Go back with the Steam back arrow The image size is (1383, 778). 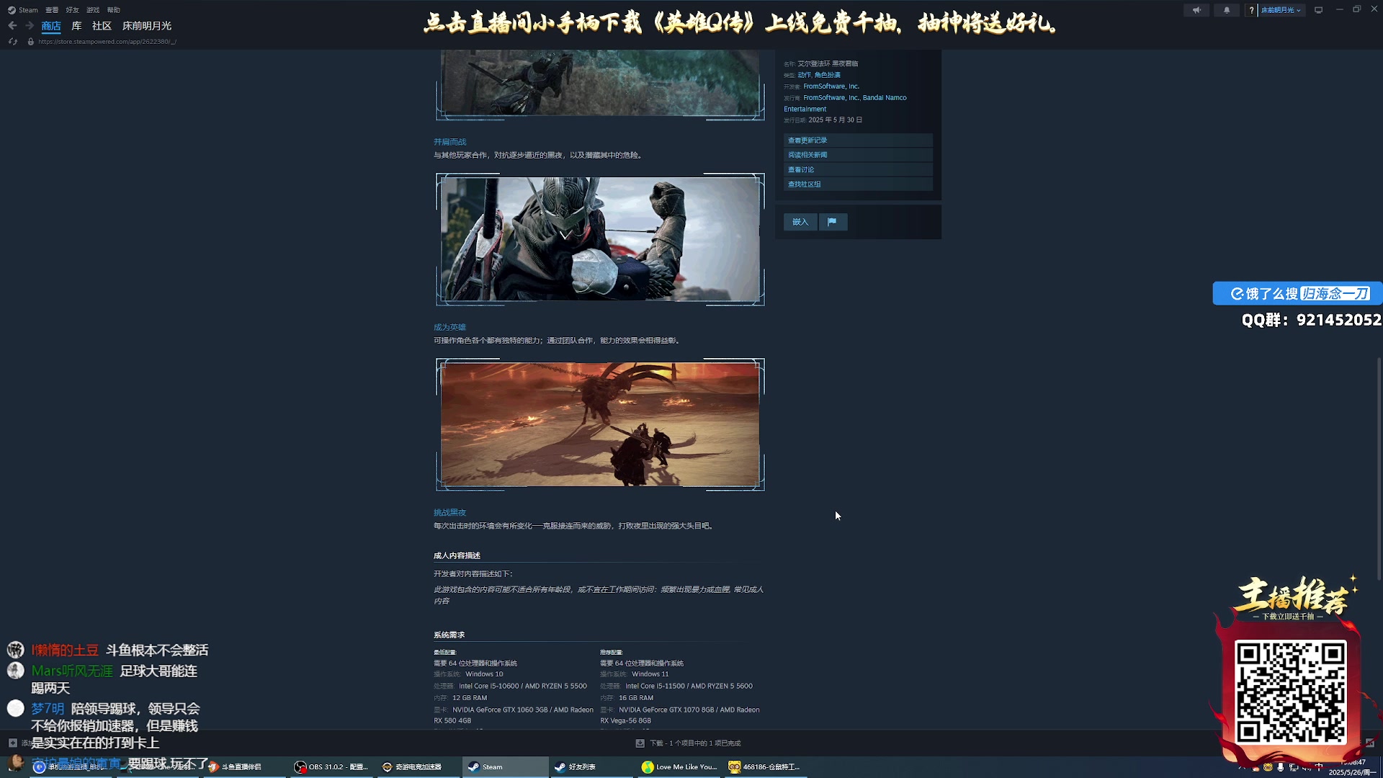pos(12,25)
